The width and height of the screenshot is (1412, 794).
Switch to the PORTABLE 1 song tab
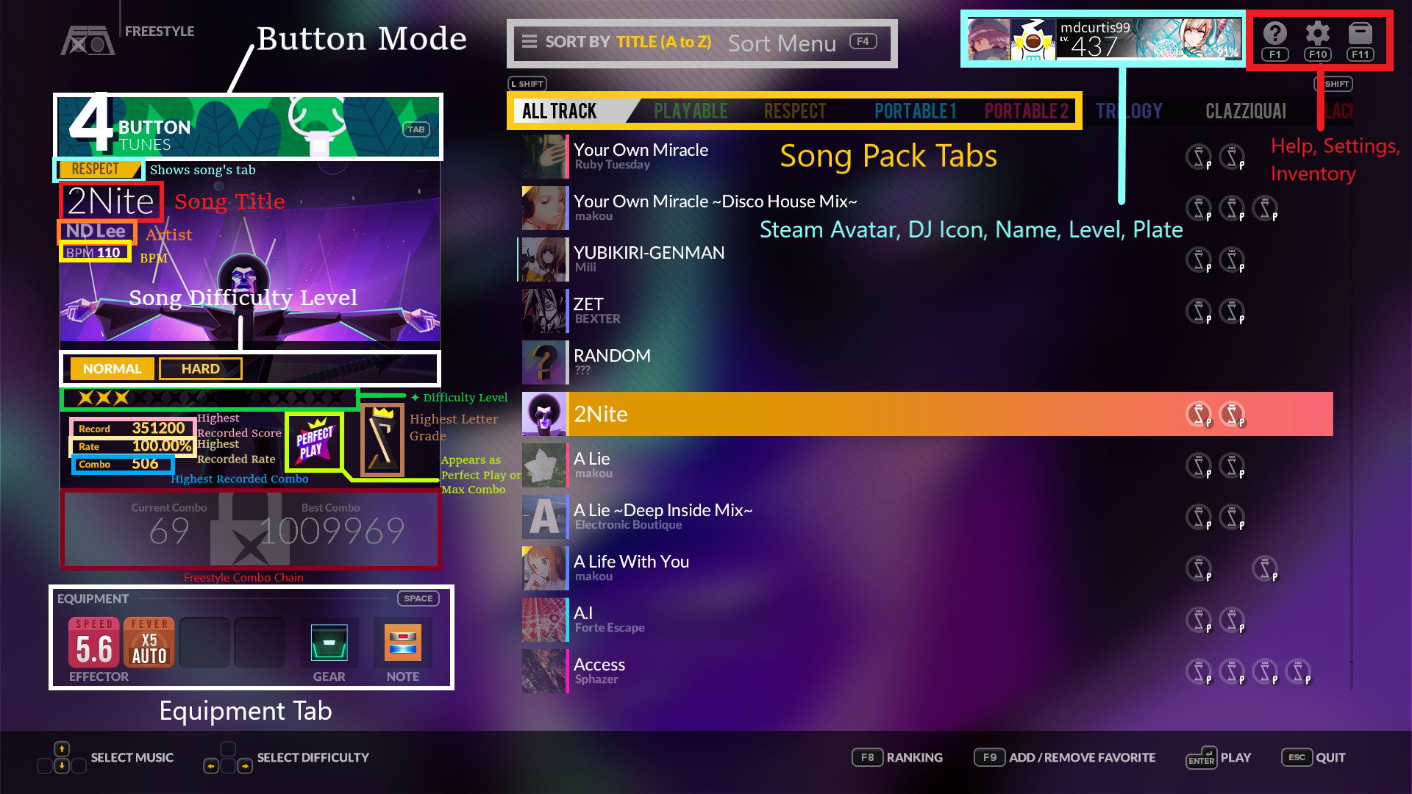click(x=915, y=112)
